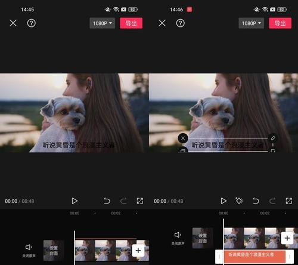The image size is (298, 265).
Task: Open the 1080P resolution dropdown in left screen
Action: tap(103, 23)
